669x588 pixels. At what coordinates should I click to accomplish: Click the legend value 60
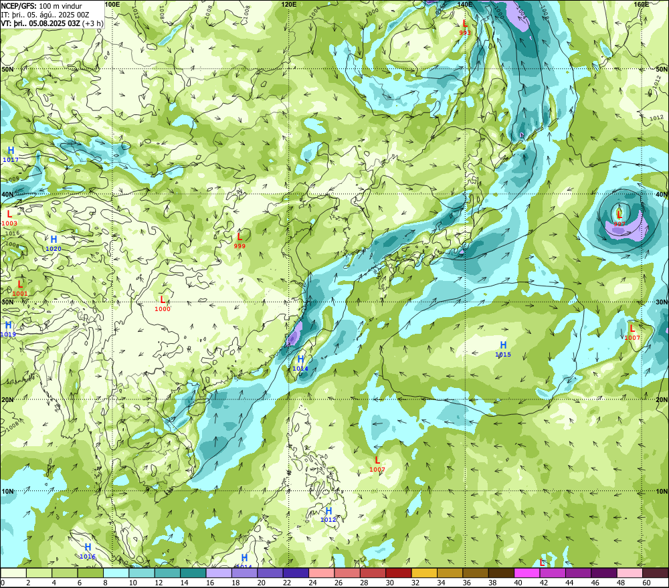coord(646,583)
